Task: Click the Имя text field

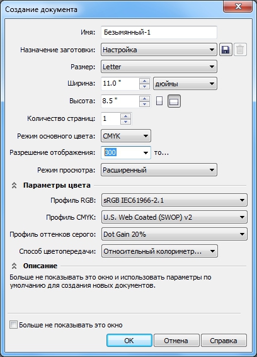Action: [x=159, y=32]
